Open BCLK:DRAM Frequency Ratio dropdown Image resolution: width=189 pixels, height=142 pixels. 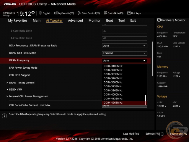point(125,46)
